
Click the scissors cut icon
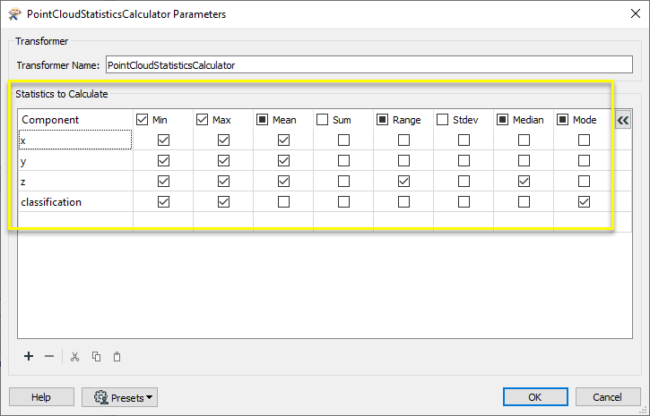point(74,356)
